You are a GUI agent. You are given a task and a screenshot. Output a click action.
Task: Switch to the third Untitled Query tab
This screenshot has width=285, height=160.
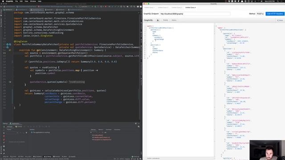coord(177,8)
